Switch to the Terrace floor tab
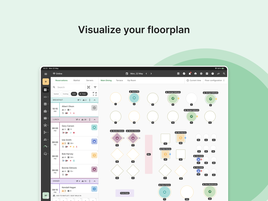 pos(119,81)
